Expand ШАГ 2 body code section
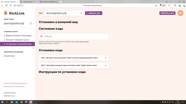This screenshot has height=104, width=186. click(x=74, y=65)
